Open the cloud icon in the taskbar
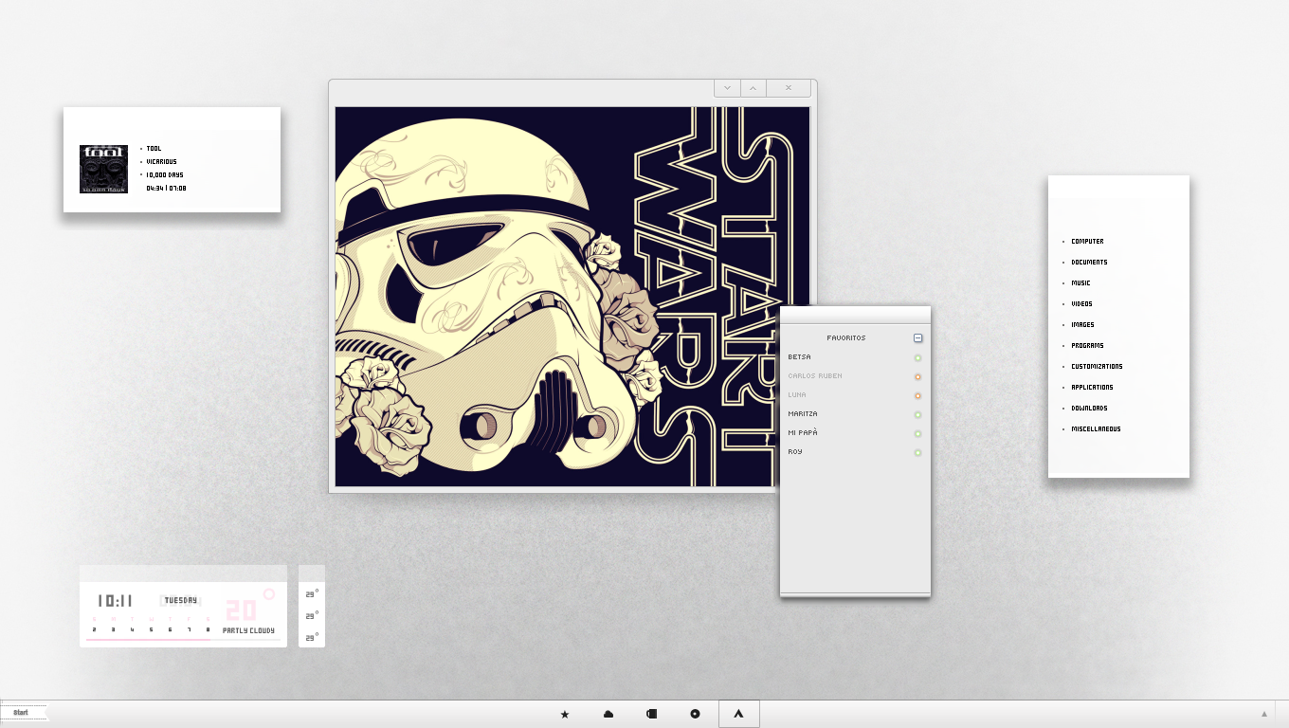Viewport: 1289px width, 728px height. tap(608, 714)
